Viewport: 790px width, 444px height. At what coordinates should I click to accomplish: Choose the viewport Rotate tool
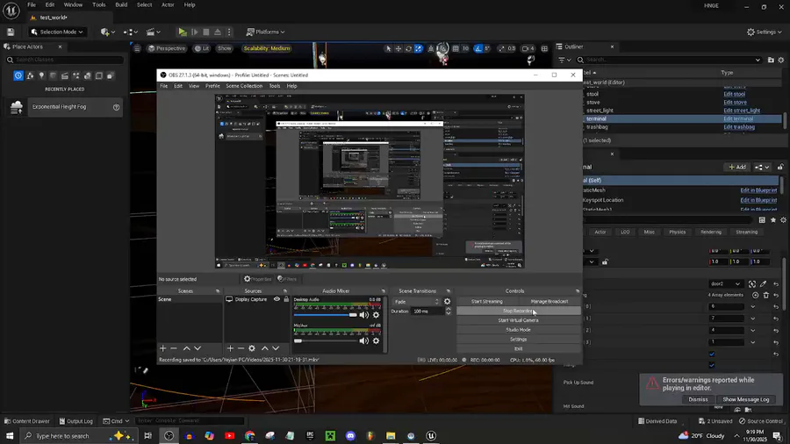408,48
